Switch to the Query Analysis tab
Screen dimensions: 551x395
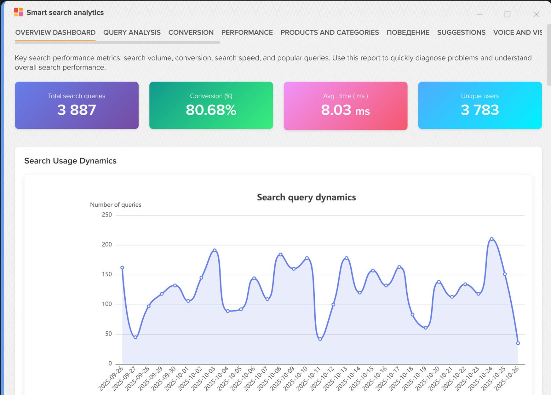pyautogui.click(x=132, y=33)
